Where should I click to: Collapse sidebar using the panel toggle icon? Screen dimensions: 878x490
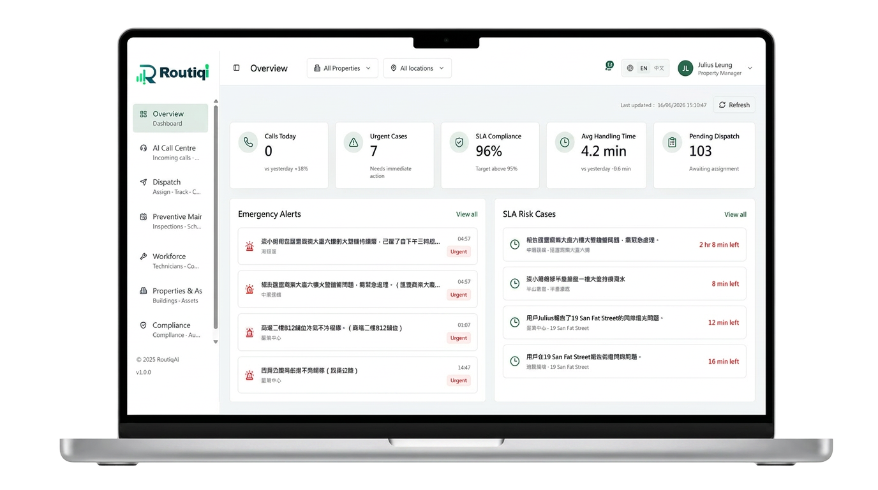tap(236, 68)
